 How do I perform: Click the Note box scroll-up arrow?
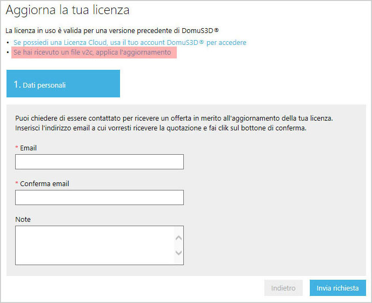[178, 238]
